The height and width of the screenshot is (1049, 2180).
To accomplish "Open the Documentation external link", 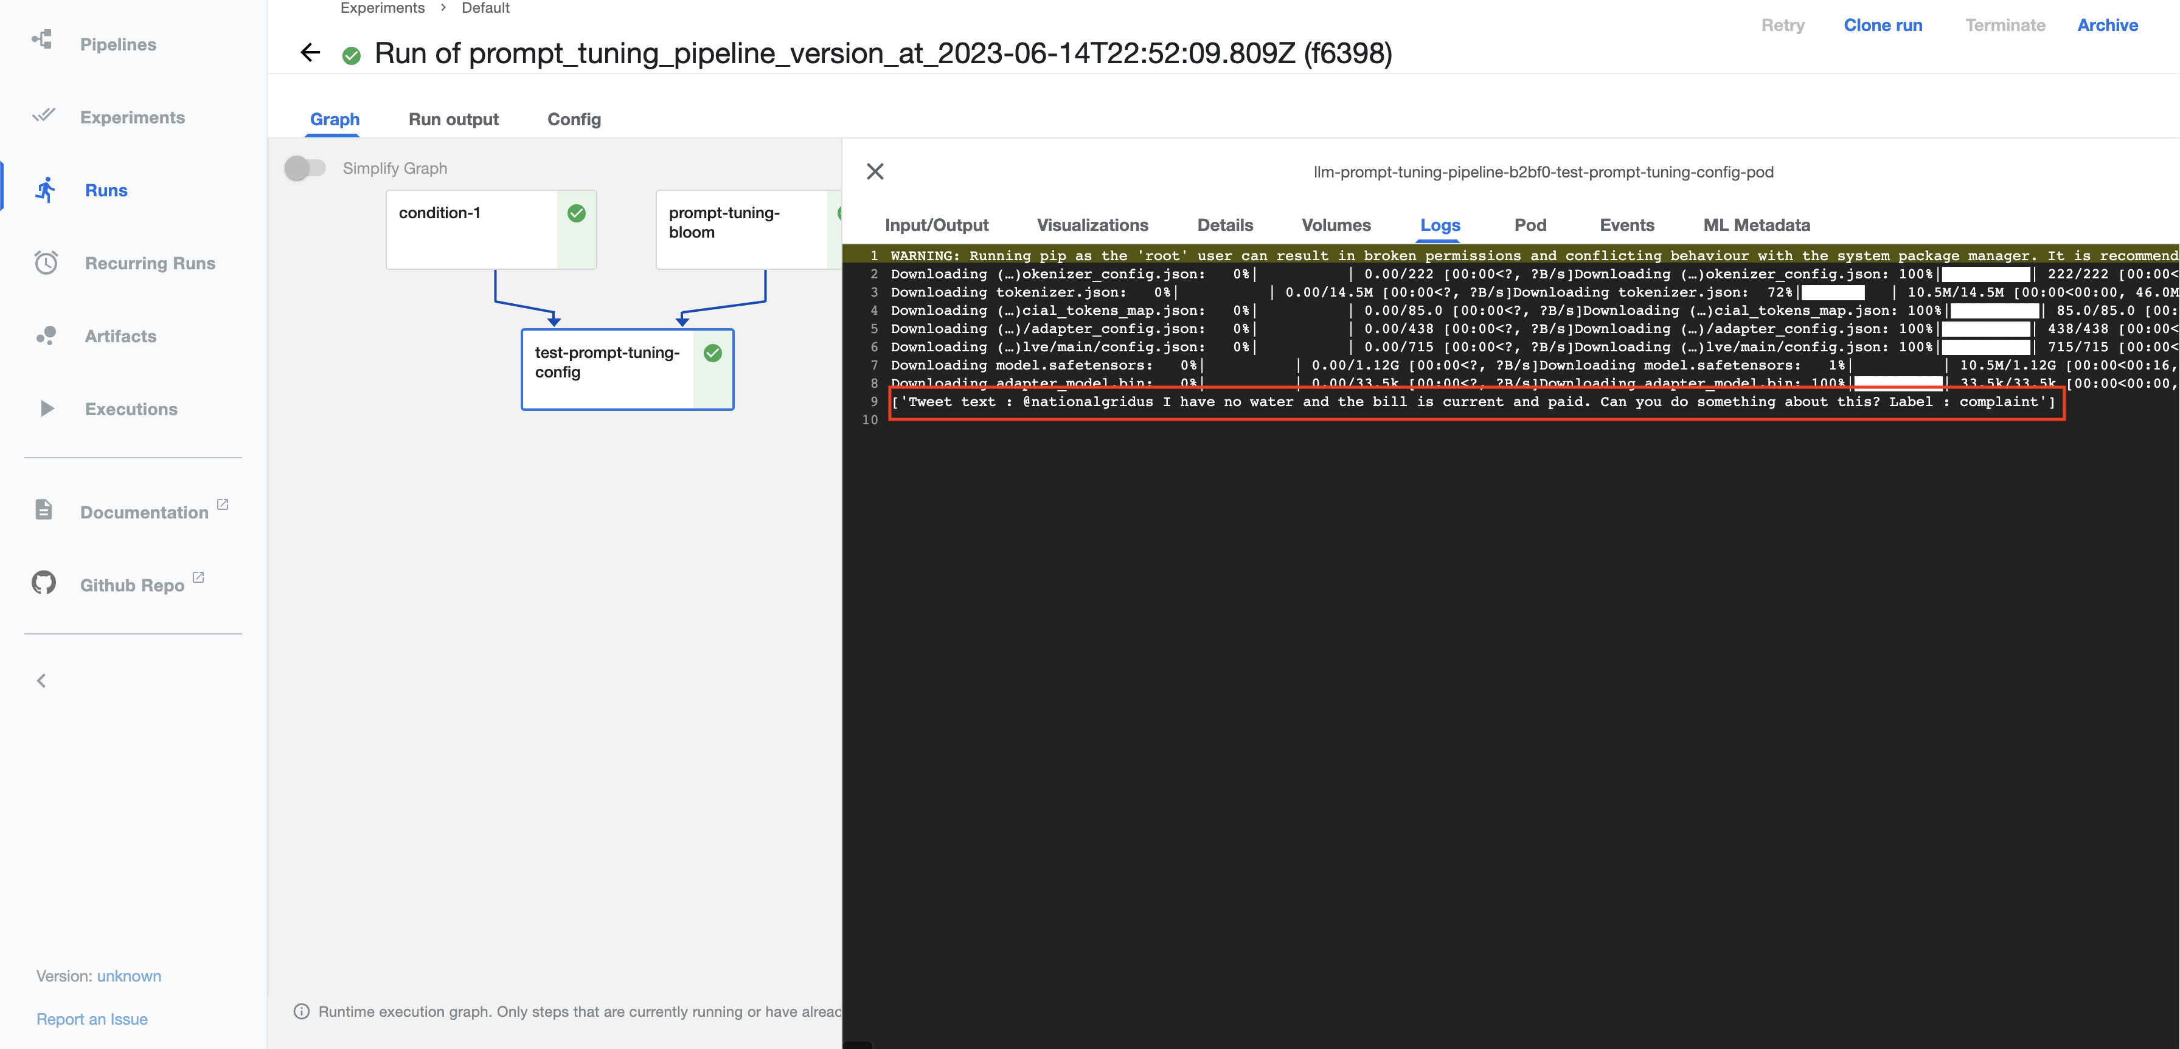I will click(145, 511).
